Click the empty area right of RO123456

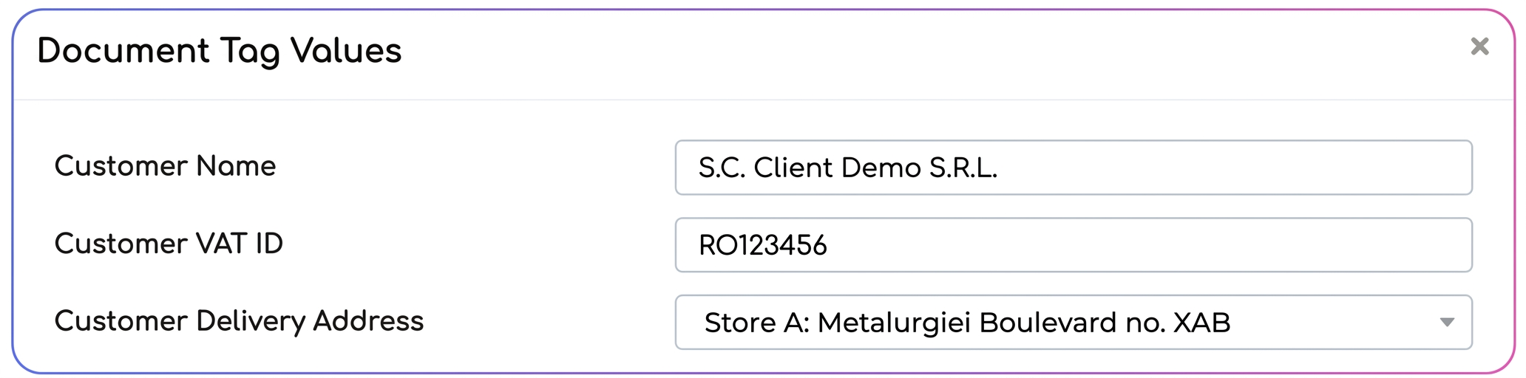pos(1146,245)
